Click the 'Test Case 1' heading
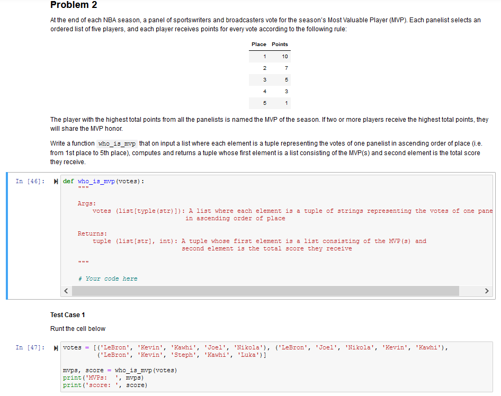 pos(67,315)
